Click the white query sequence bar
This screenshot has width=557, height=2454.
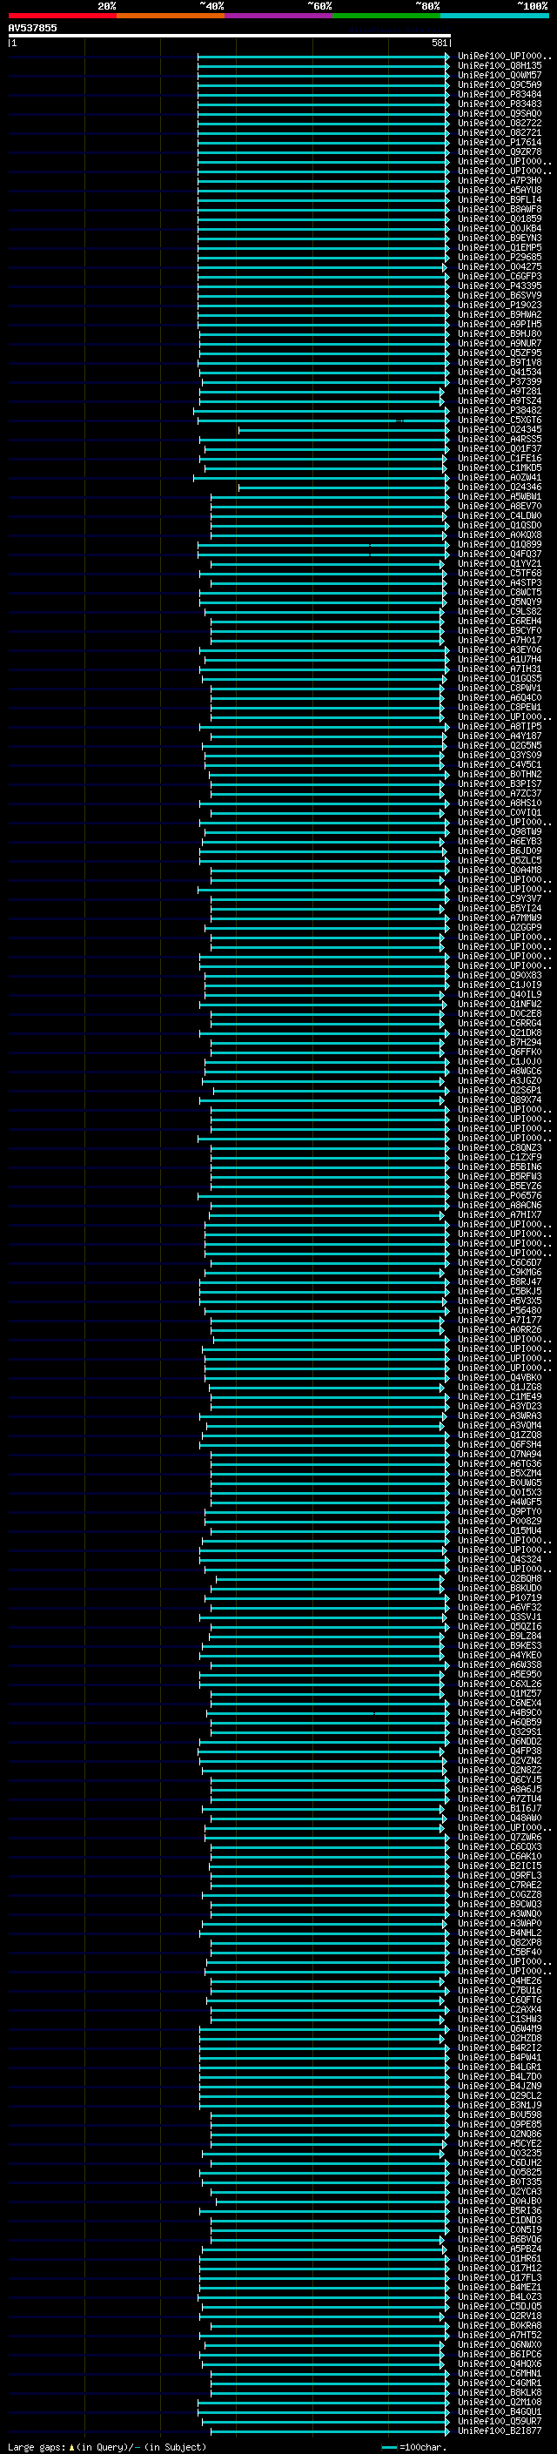(x=230, y=37)
